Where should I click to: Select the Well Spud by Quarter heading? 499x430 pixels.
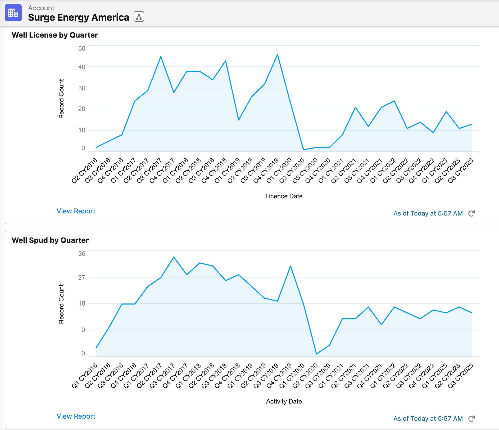50,240
